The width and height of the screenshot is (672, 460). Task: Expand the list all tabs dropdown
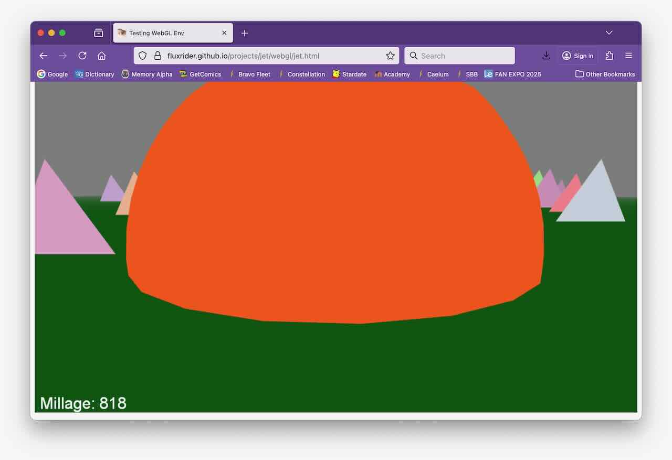609,33
